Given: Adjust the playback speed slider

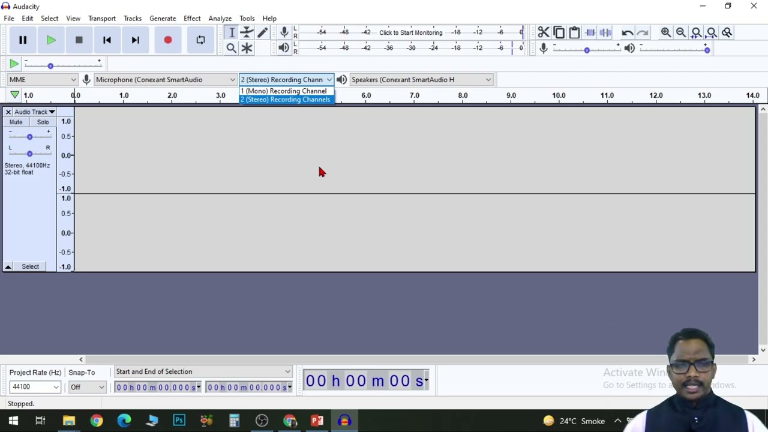Looking at the screenshot, I should click(50, 65).
